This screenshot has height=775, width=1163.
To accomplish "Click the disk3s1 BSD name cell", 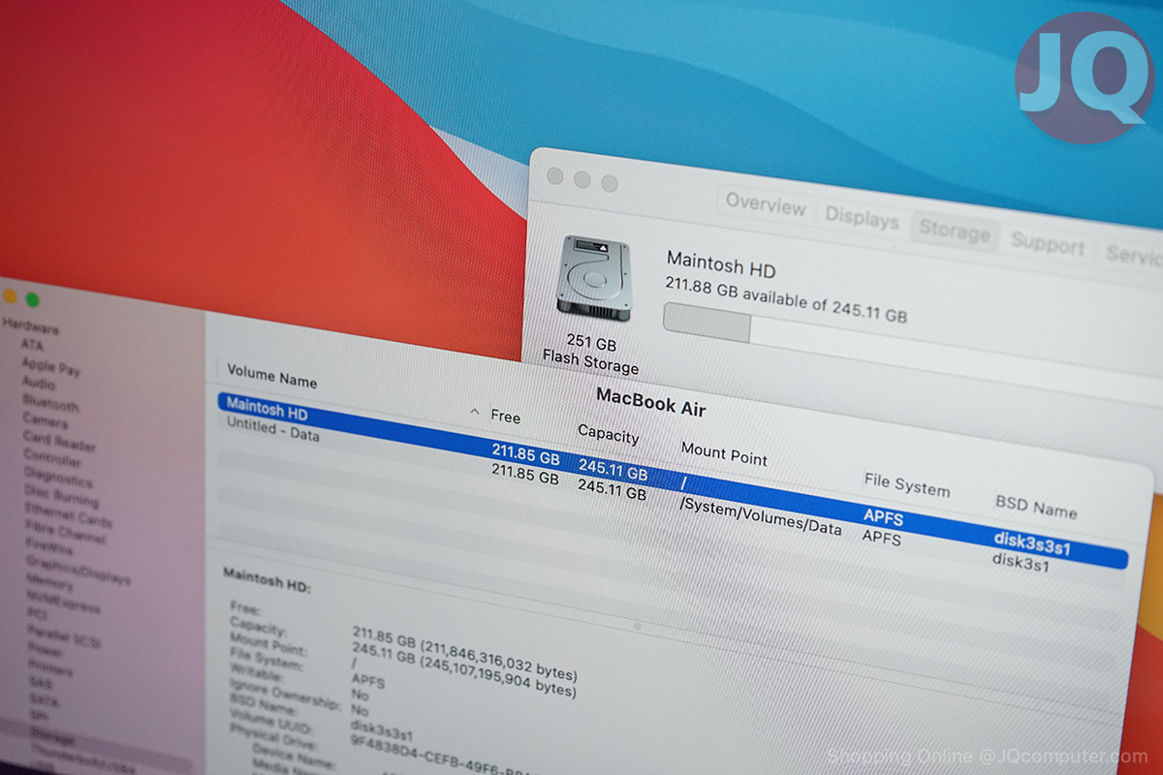I will [x=1020, y=562].
